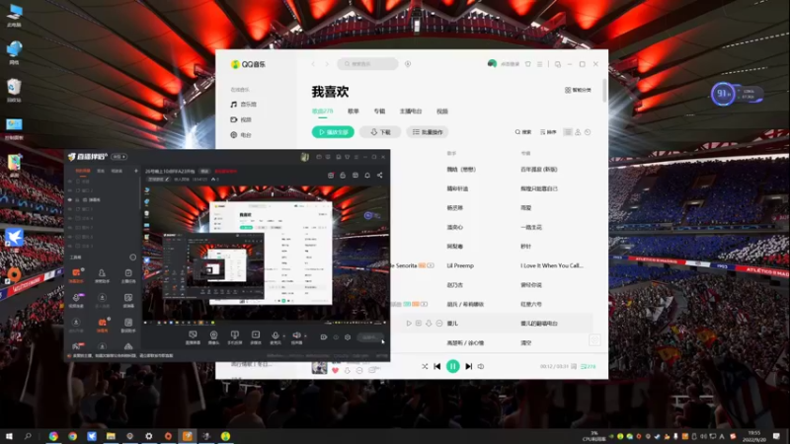Image resolution: width=790 pixels, height=444 pixels.
Task: Select the 歌曲278 songs tab
Action: [323, 111]
